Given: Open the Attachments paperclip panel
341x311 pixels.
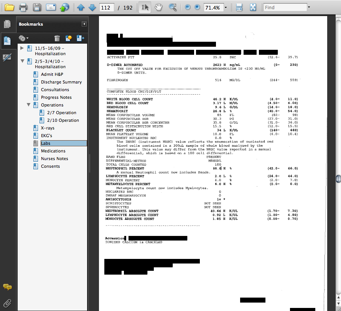Looking at the screenshot, I should [x=7, y=302].
